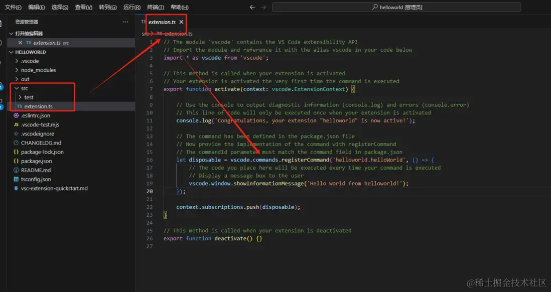The width and height of the screenshot is (551, 292).
Task: Click 'console.log' call on line 11
Action: click(x=194, y=120)
